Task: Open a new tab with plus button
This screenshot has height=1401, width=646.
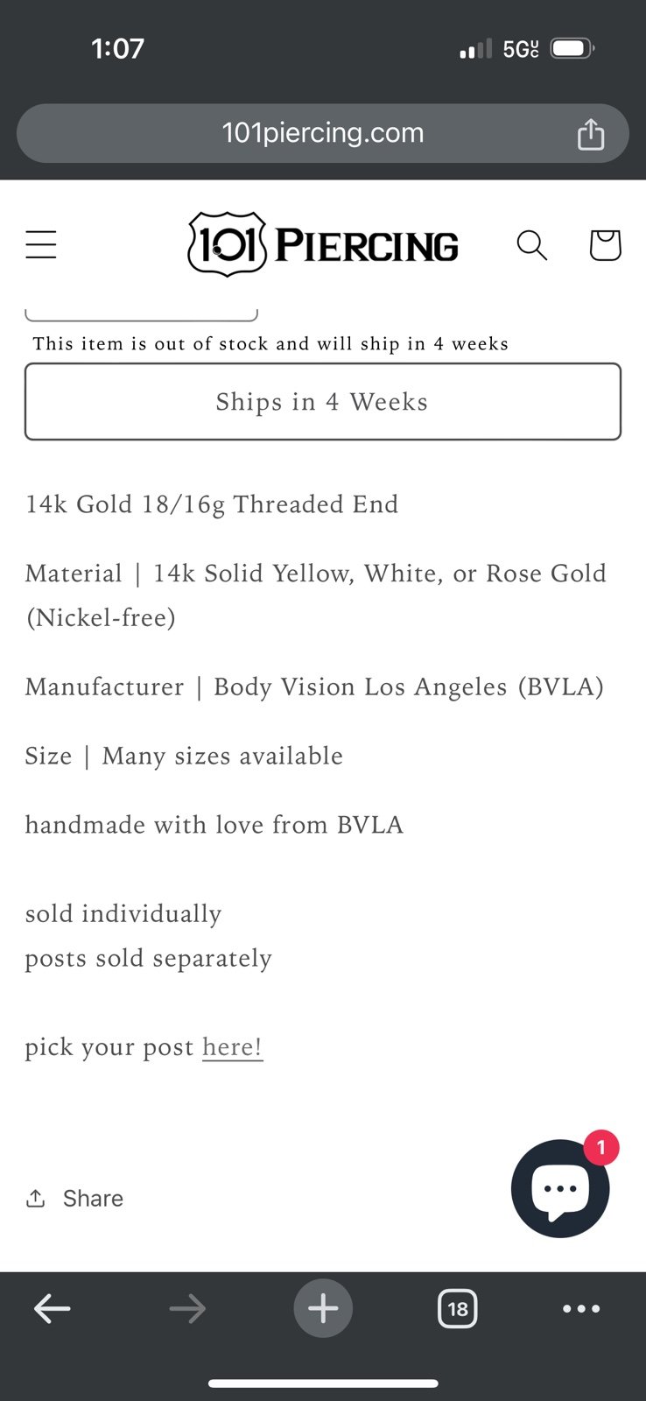Action: click(323, 1309)
